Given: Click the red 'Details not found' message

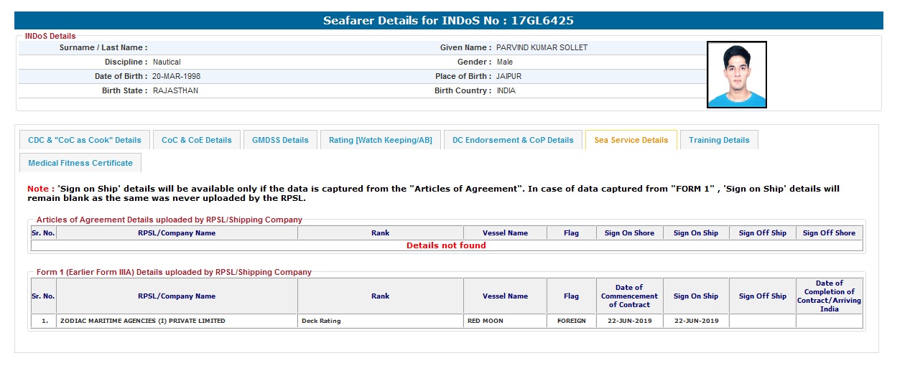Looking at the screenshot, I should [x=446, y=245].
